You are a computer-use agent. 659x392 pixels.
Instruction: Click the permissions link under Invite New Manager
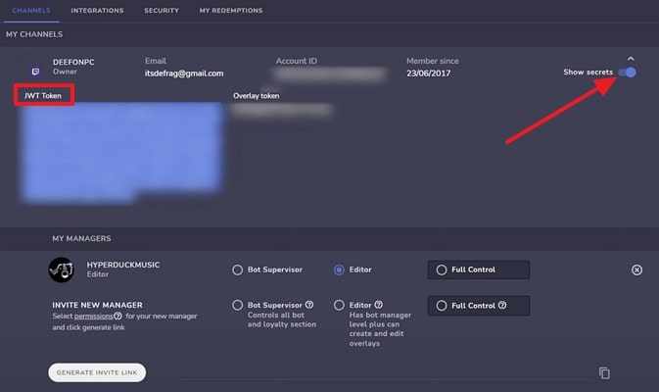coord(93,316)
